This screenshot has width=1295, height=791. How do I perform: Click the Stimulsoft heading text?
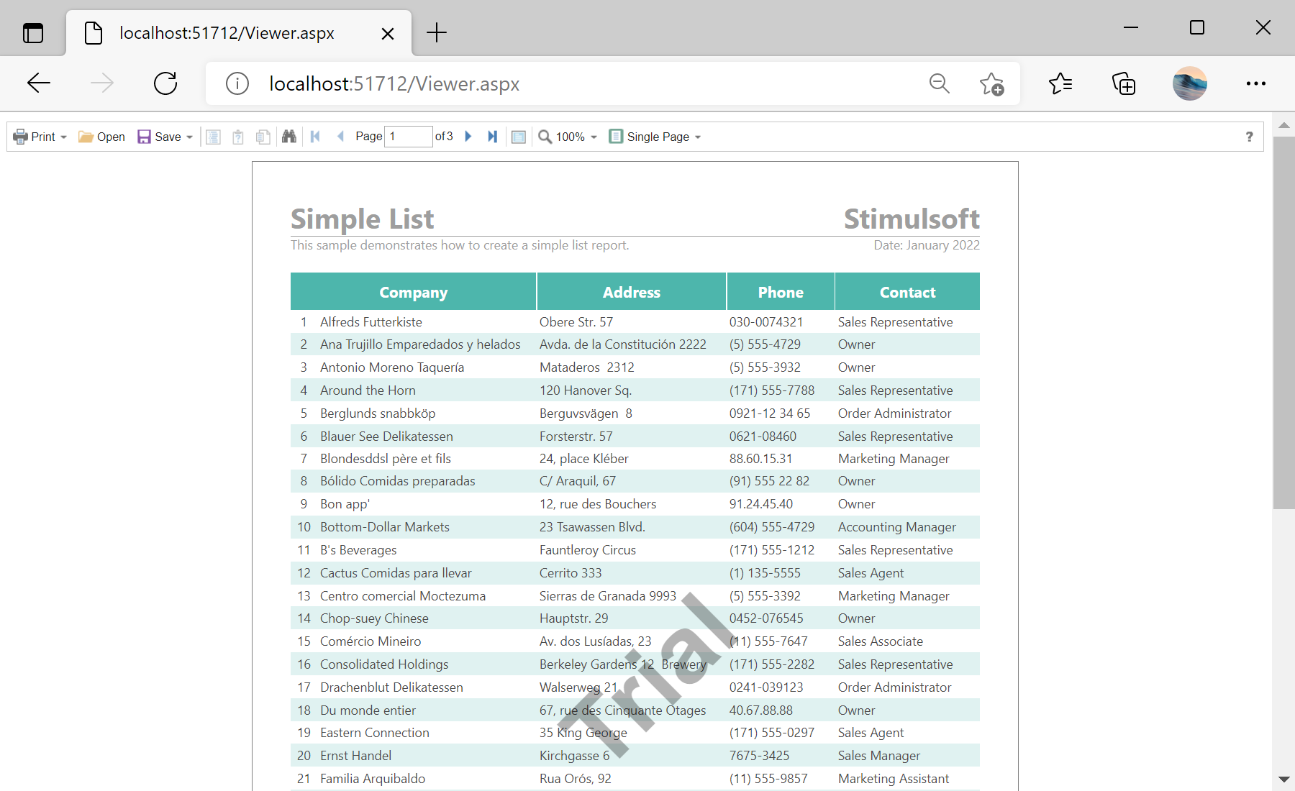pyautogui.click(x=912, y=219)
